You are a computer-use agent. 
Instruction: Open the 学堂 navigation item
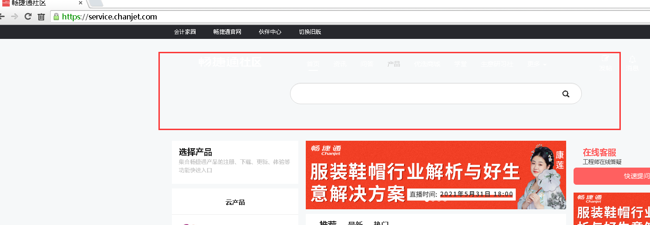click(461, 64)
